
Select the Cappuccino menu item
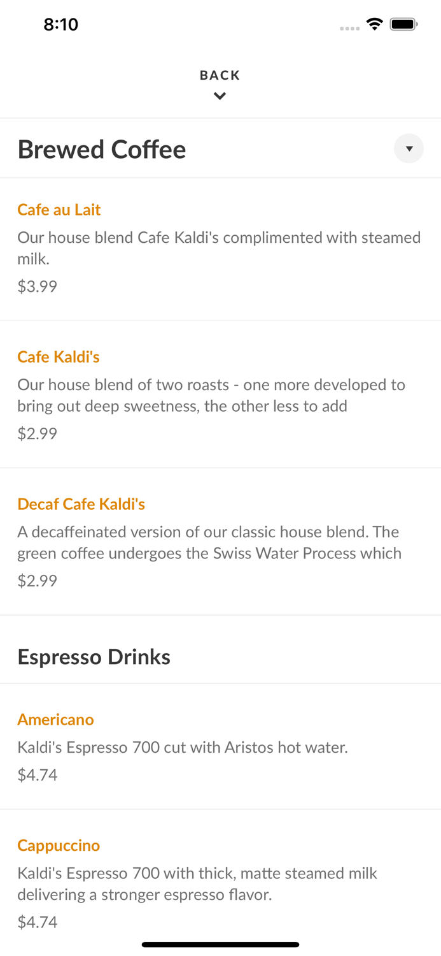(x=59, y=845)
